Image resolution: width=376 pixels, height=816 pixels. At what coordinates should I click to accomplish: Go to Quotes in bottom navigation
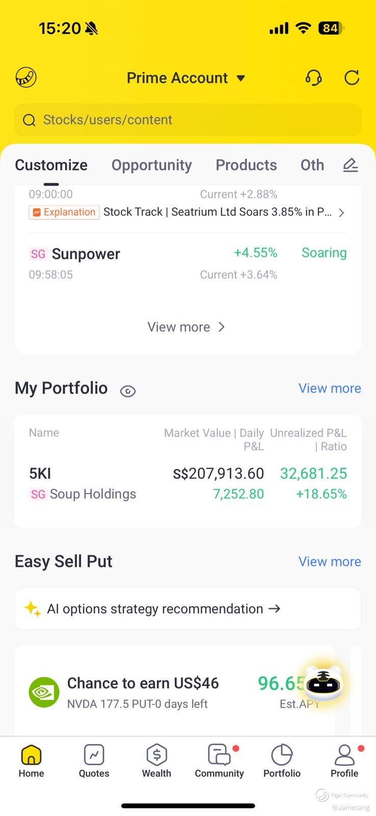click(x=94, y=760)
